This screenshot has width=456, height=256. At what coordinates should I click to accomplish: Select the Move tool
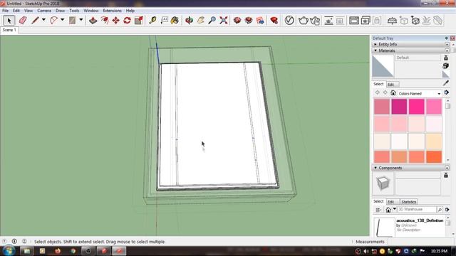click(115, 21)
